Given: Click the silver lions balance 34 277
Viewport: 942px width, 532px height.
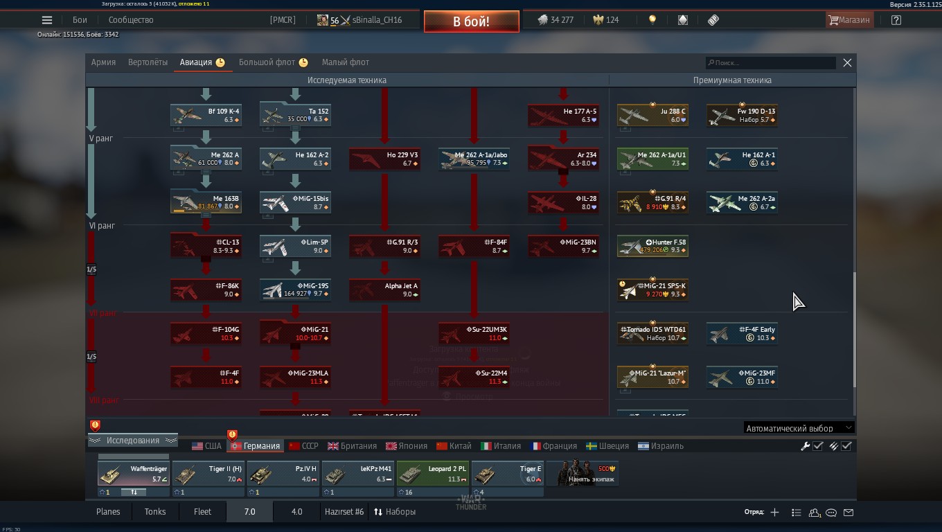Looking at the screenshot, I should tap(556, 20).
